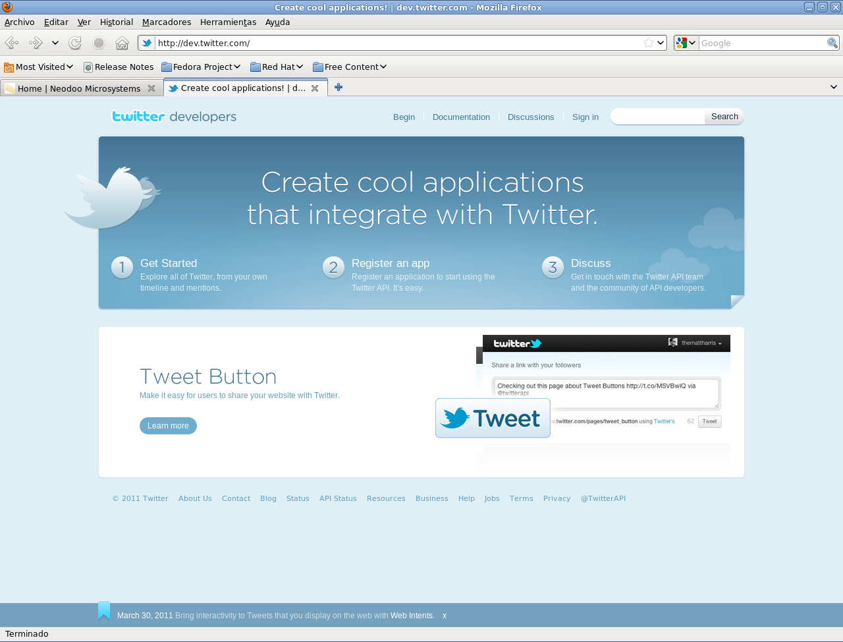Click the step 1 circle for Get Started
Viewport: 843px width, 642px height.
(122, 267)
